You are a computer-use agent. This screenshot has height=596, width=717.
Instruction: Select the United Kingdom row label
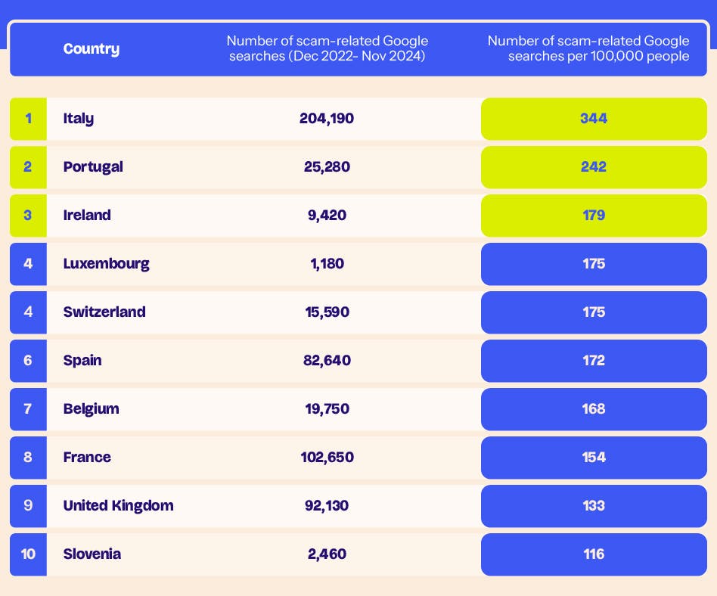click(x=118, y=506)
